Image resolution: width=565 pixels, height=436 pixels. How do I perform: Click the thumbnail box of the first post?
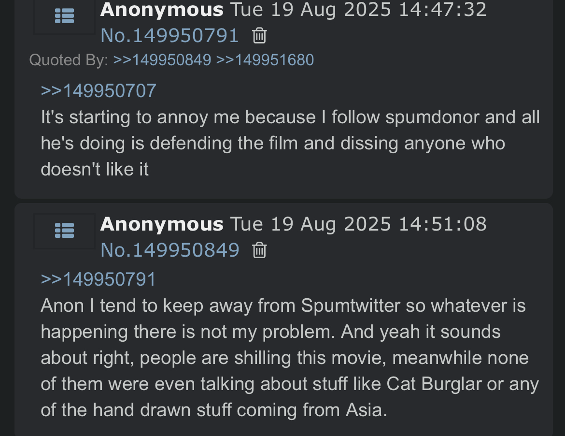coord(65,16)
